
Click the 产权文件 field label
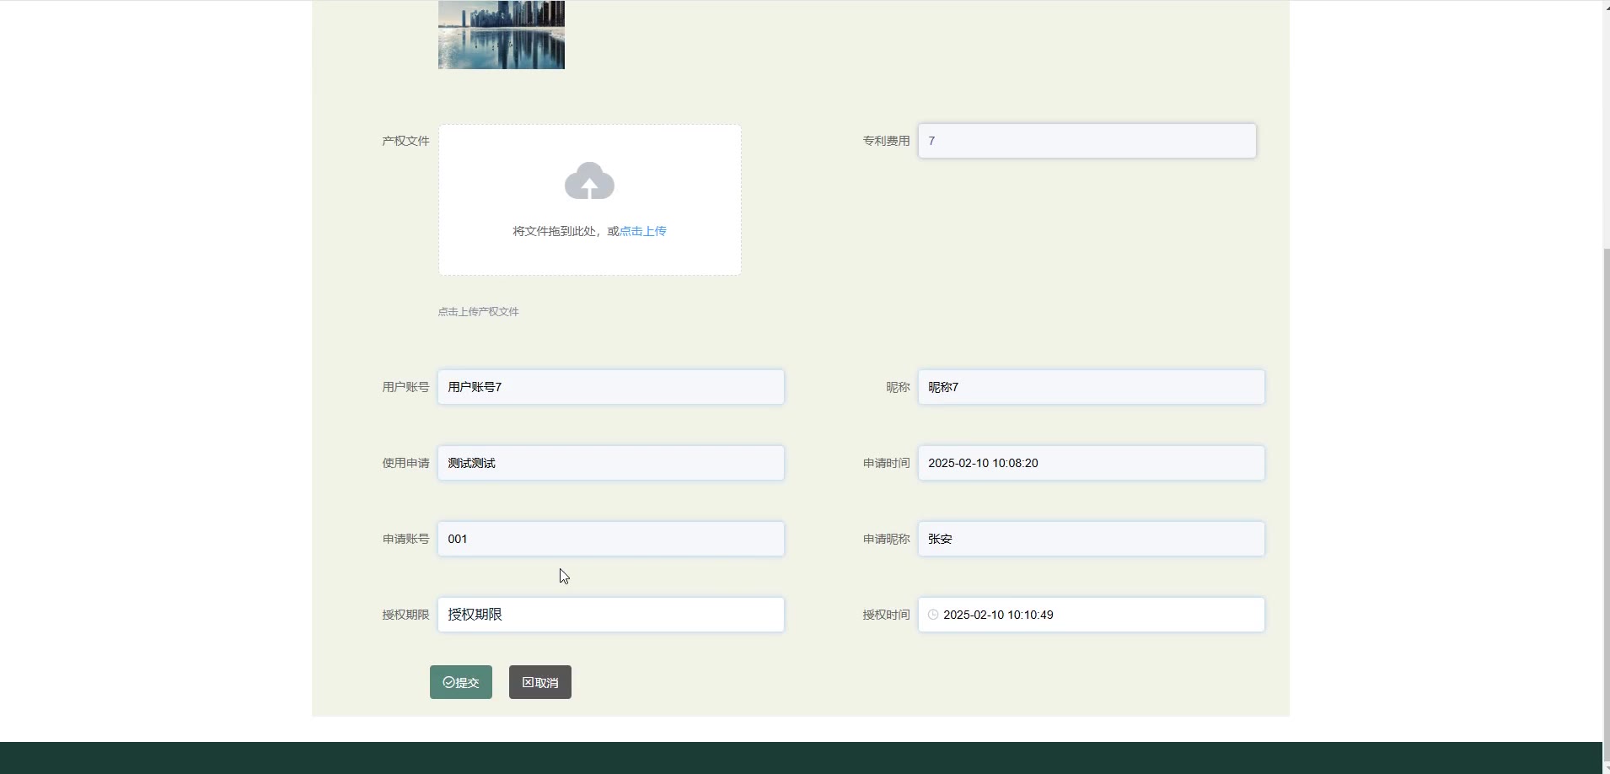pos(405,141)
